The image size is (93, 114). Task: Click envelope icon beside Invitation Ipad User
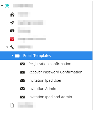pos(22,80)
